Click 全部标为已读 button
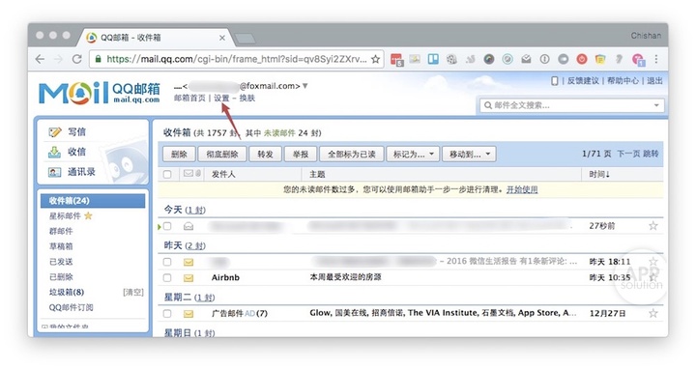 point(352,154)
